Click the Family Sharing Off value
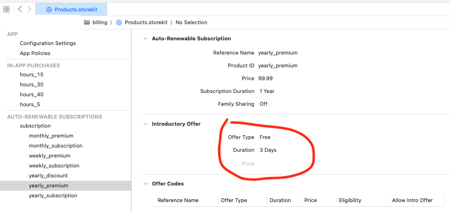 click(x=263, y=104)
